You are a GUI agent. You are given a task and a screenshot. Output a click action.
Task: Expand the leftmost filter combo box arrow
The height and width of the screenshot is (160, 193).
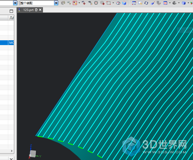point(15,3)
